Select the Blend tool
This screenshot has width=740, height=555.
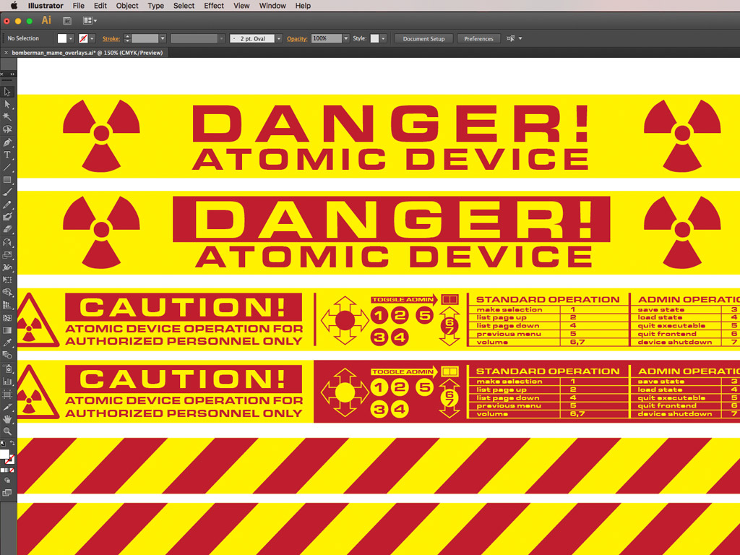click(7, 356)
